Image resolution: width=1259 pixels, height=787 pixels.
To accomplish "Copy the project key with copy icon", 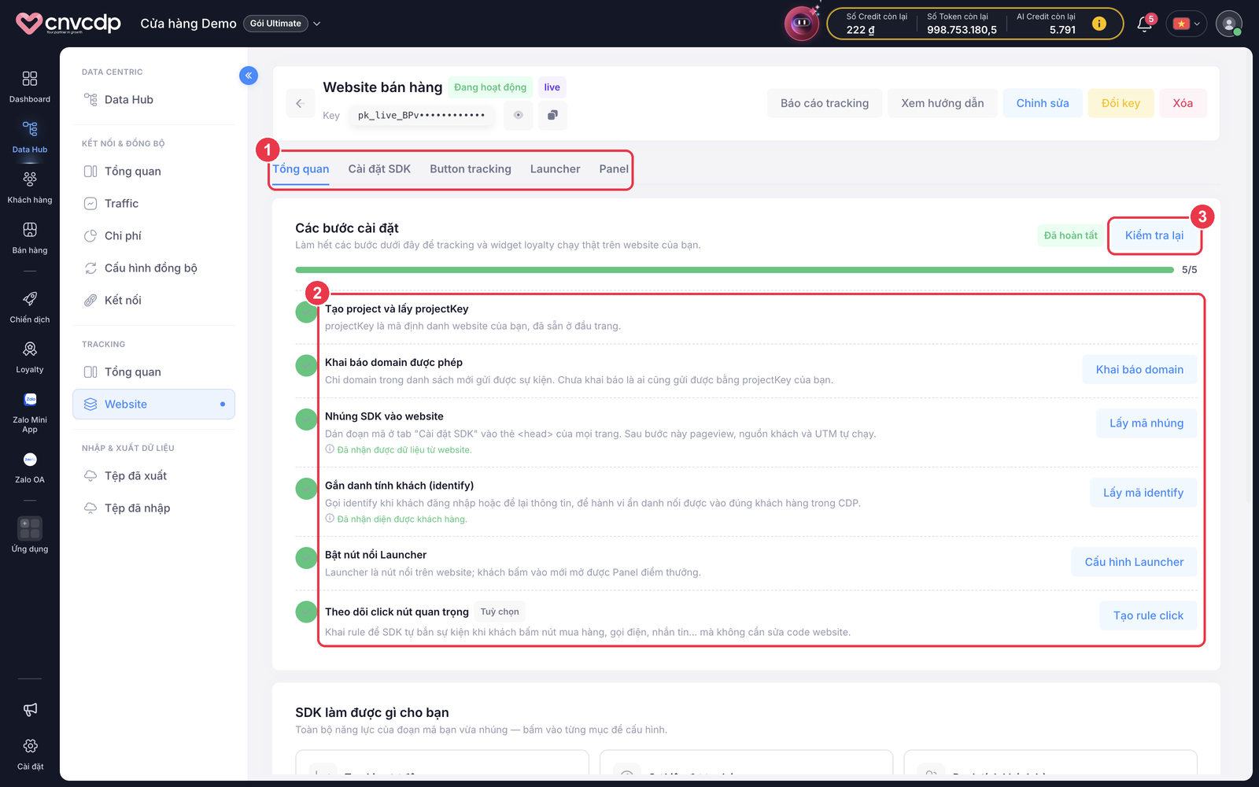I will point(552,115).
